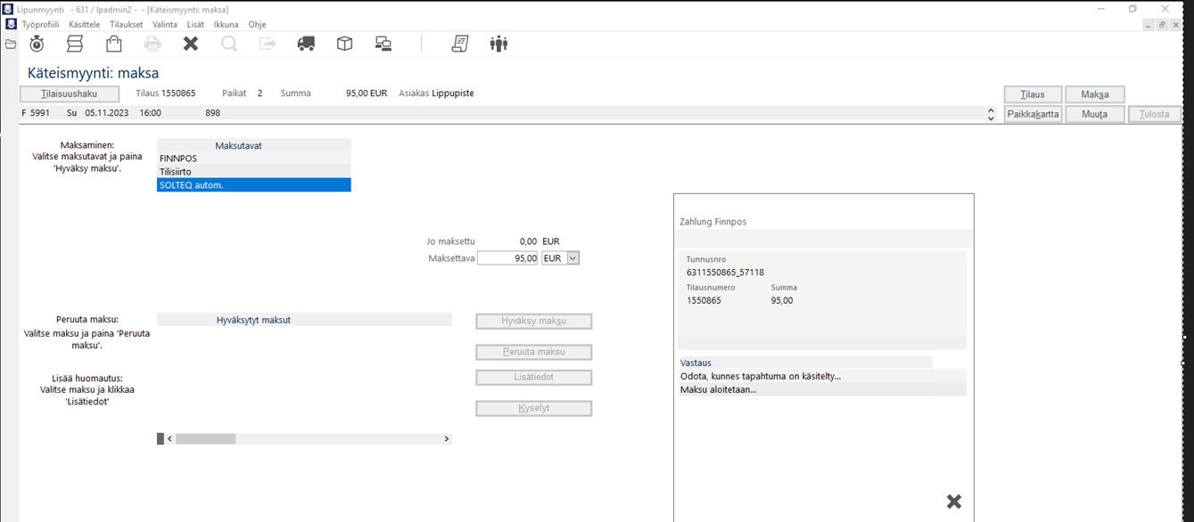The width and height of the screenshot is (1194, 522).
Task: Click the Tilaisuushaku button
Action: click(x=70, y=94)
